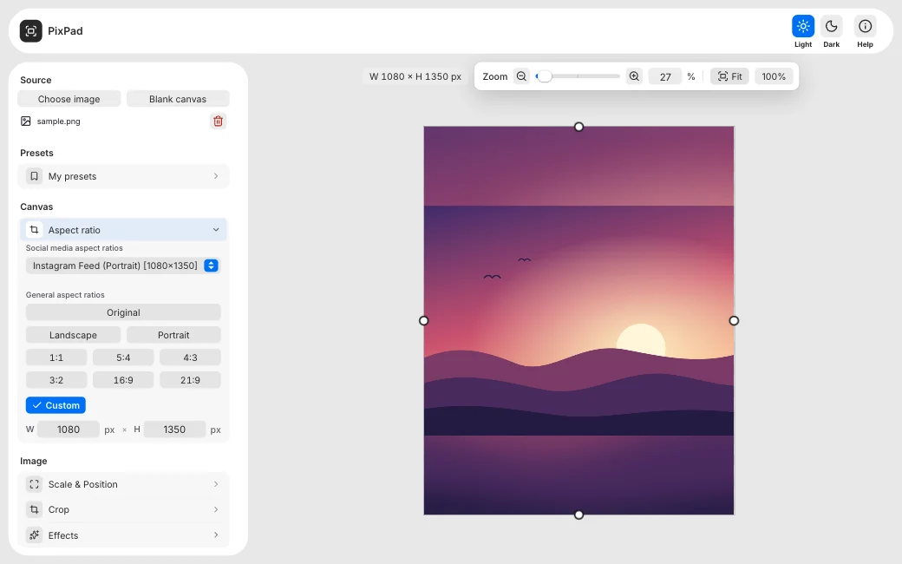Image resolution: width=902 pixels, height=564 pixels.
Task: Toggle the Custom aspect ratio option
Action: tap(56, 405)
